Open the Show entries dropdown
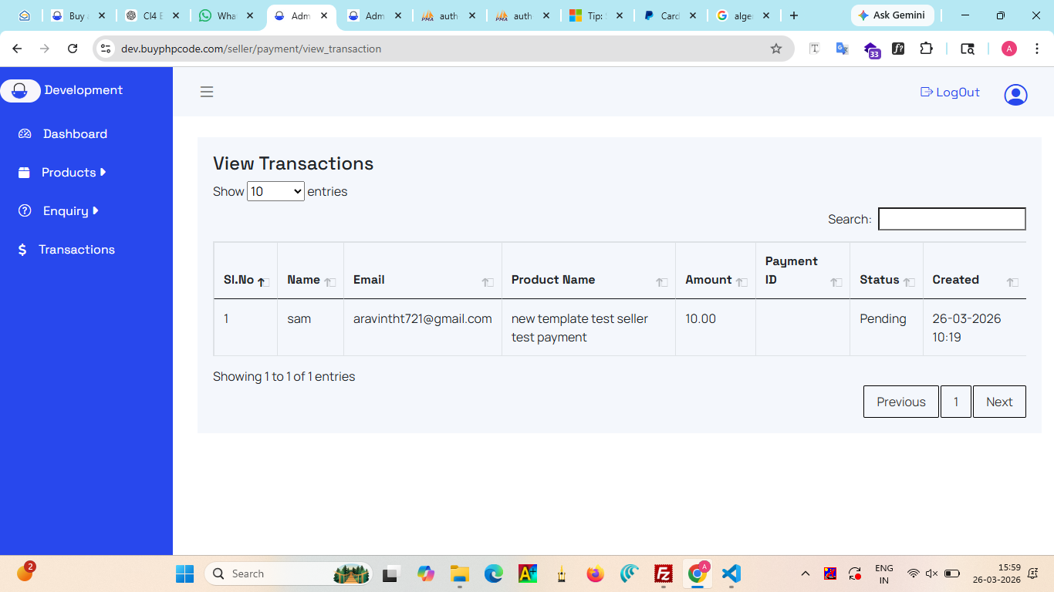This screenshot has height=592, width=1054. point(275,191)
